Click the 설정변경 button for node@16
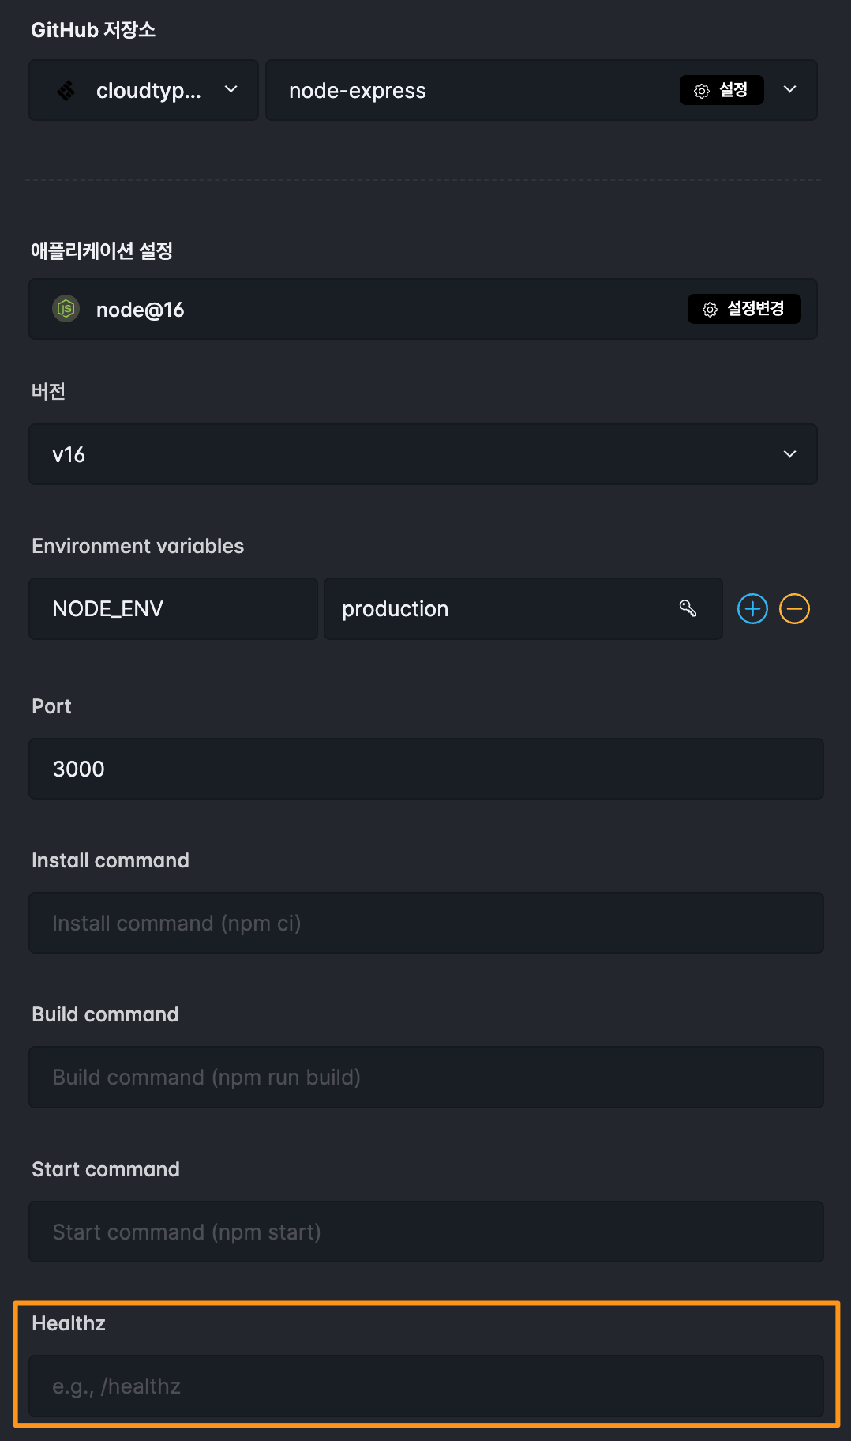Image resolution: width=851 pixels, height=1441 pixels. [x=744, y=309]
